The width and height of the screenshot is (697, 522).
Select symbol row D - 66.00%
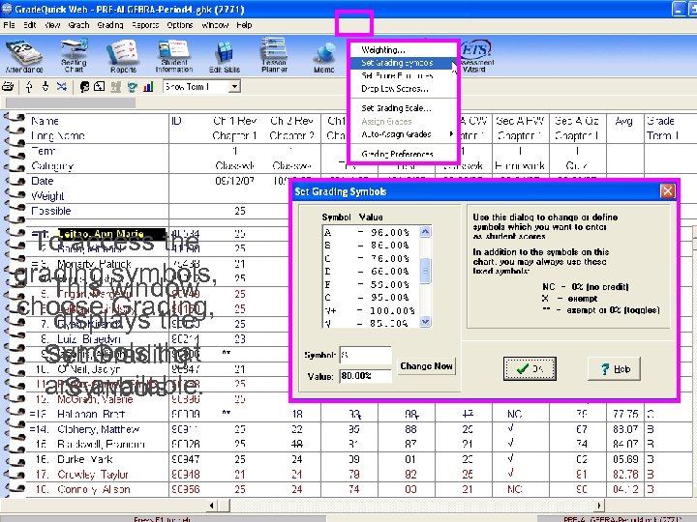(x=371, y=272)
